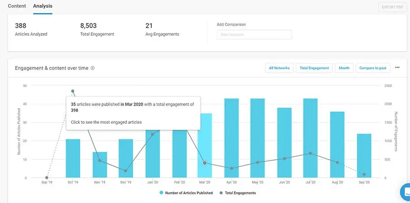Open the All Networks dropdown
Image resolution: width=410 pixels, height=203 pixels.
[x=279, y=68]
